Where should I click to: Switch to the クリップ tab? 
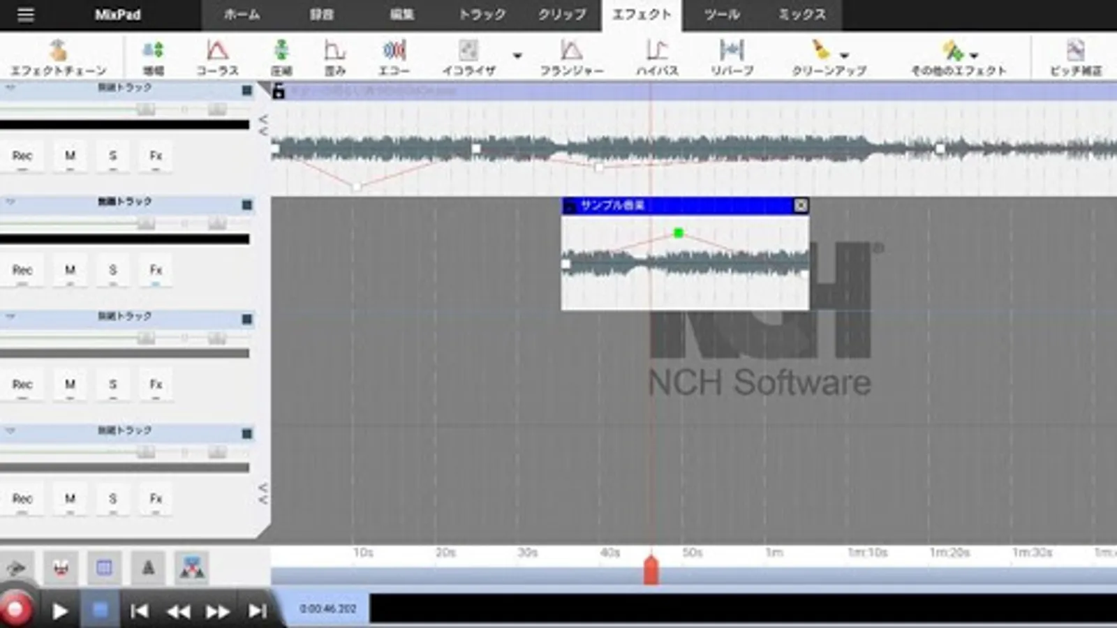tap(562, 15)
